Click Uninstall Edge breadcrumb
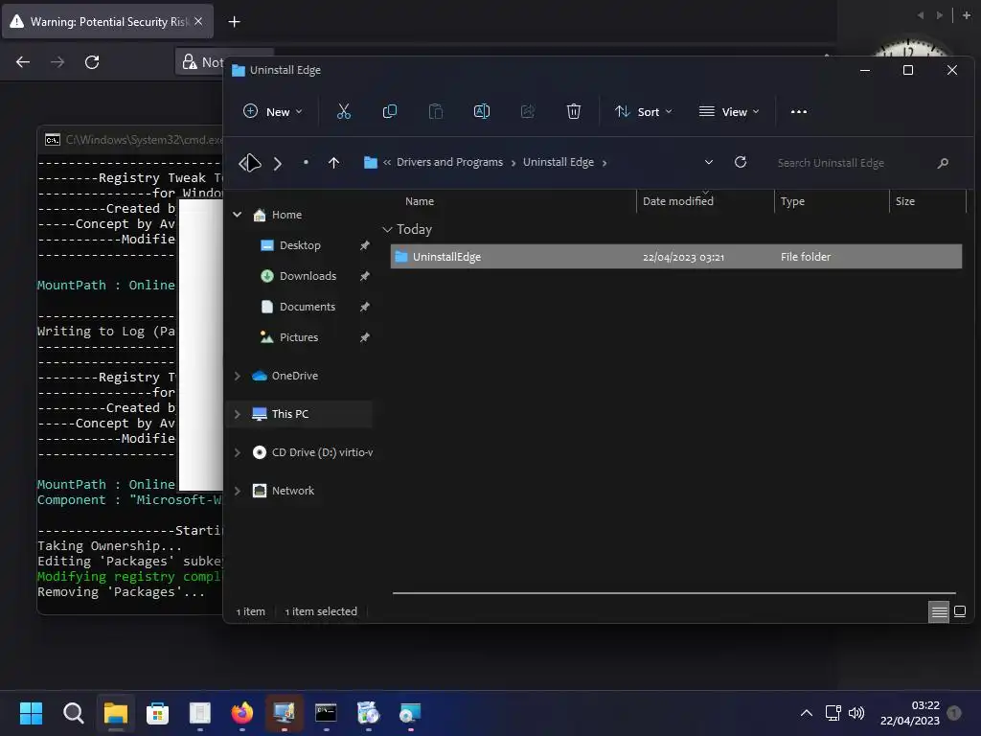 559,162
